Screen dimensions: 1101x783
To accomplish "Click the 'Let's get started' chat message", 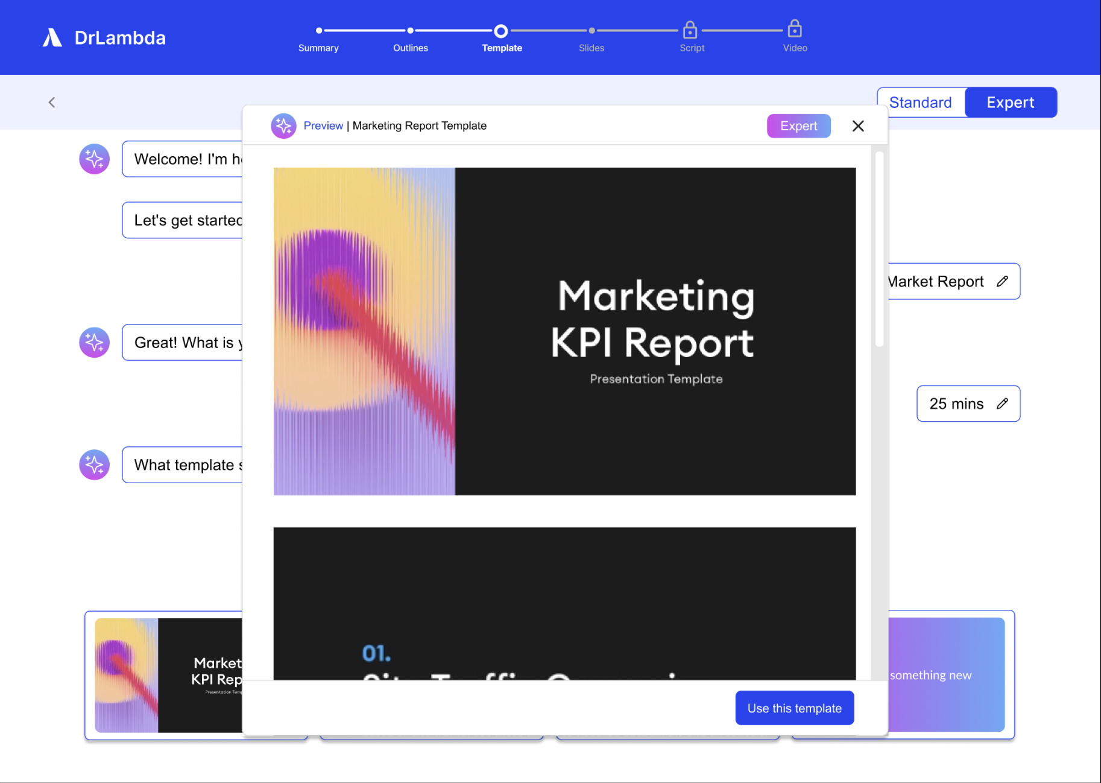I will click(x=182, y=220).
